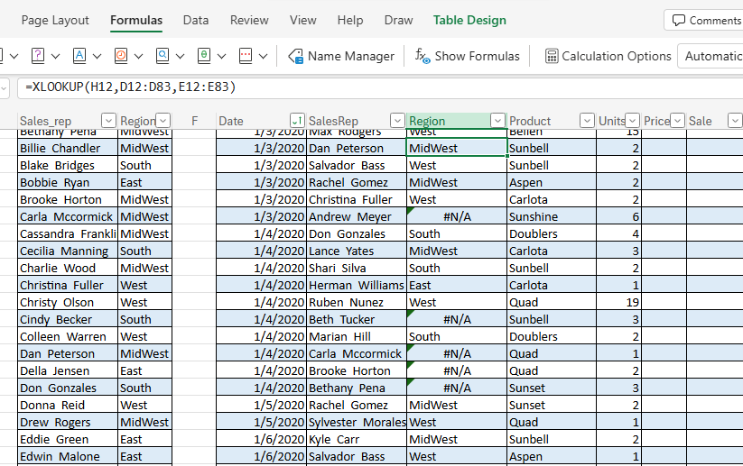The width and height of the screenshot is (743, 466).
Task: Select the Lance Yates cell
Action: [x=357, y=251]
